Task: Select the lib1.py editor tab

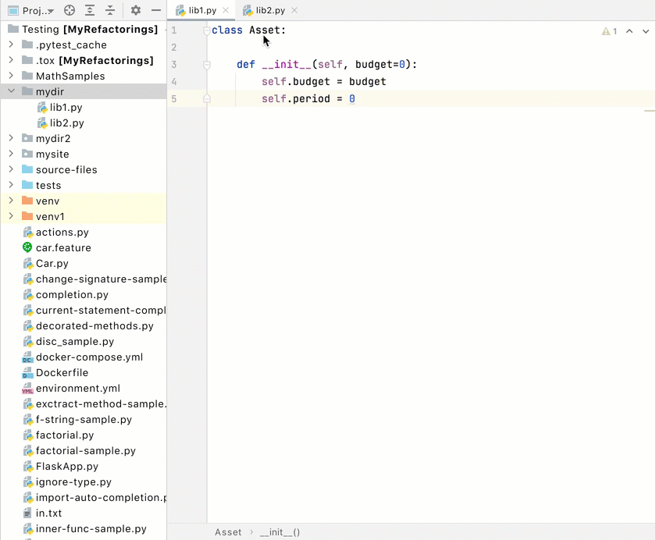Action: tap(201, 11)
